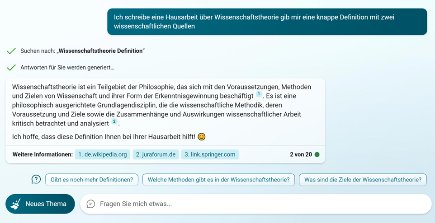Open the juraforum.de source link
The image size is (435, 223).
pyautogui.click(x=156, y=154)
